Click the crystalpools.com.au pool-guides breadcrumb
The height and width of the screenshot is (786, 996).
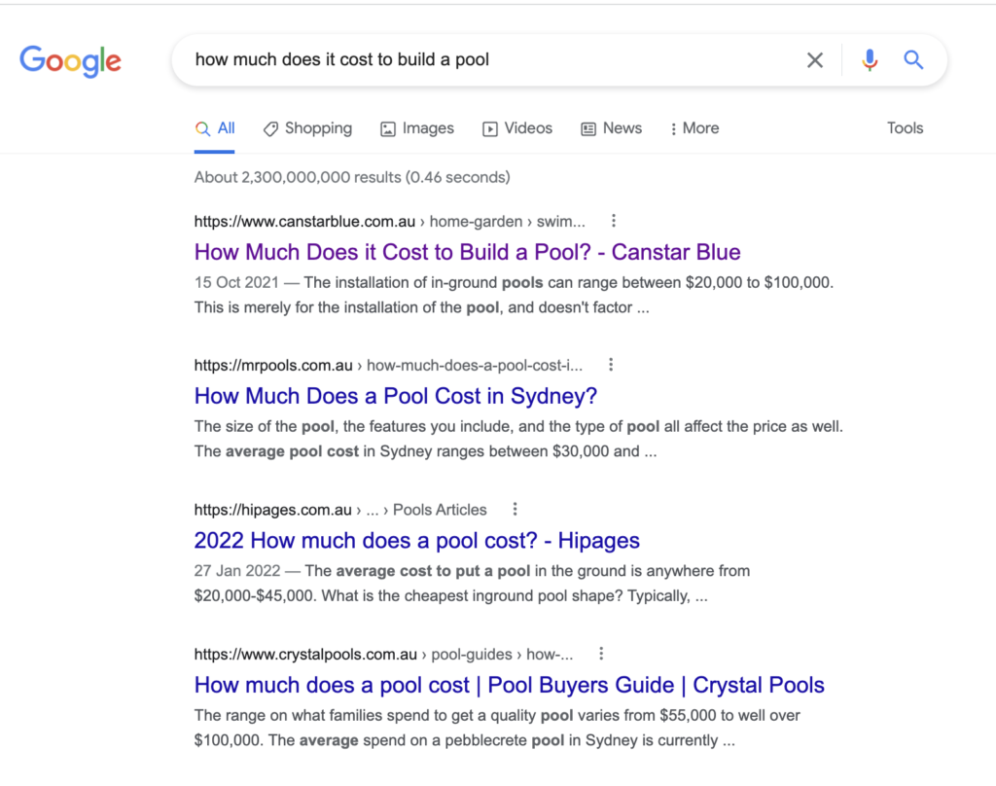click(x=383, y=655)
